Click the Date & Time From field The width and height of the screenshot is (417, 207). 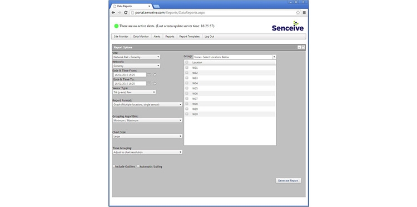(x=130, y=75)
